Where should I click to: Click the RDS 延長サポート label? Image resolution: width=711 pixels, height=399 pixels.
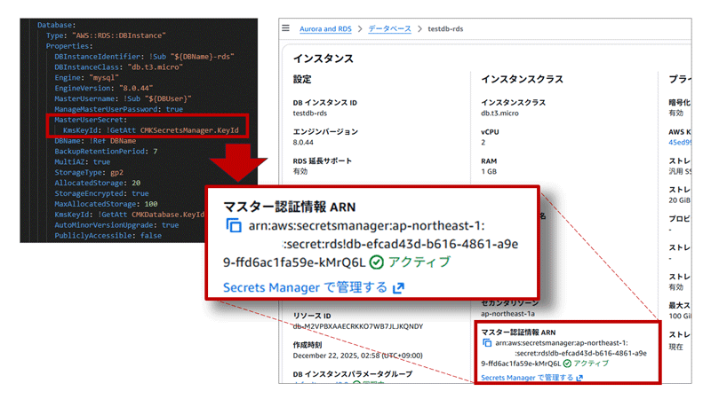coord(322,160)
